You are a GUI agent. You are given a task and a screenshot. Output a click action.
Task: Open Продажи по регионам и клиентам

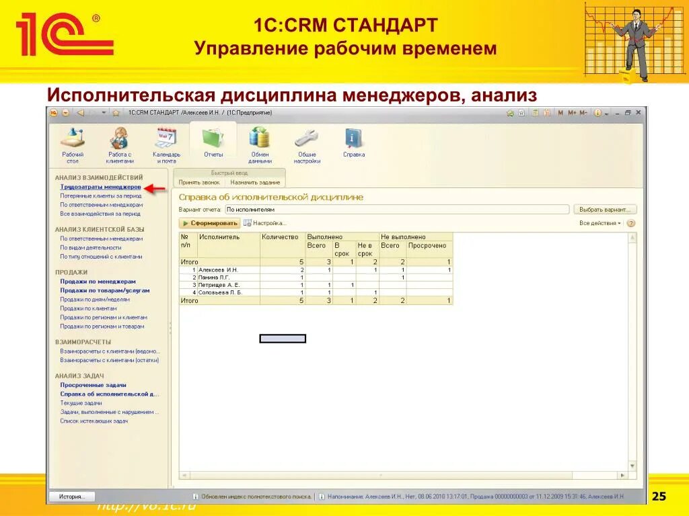coord(103,317)
